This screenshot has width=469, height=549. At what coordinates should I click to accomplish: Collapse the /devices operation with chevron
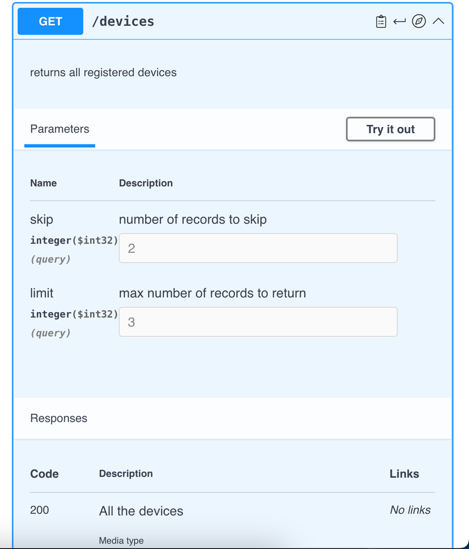[438, 21]
